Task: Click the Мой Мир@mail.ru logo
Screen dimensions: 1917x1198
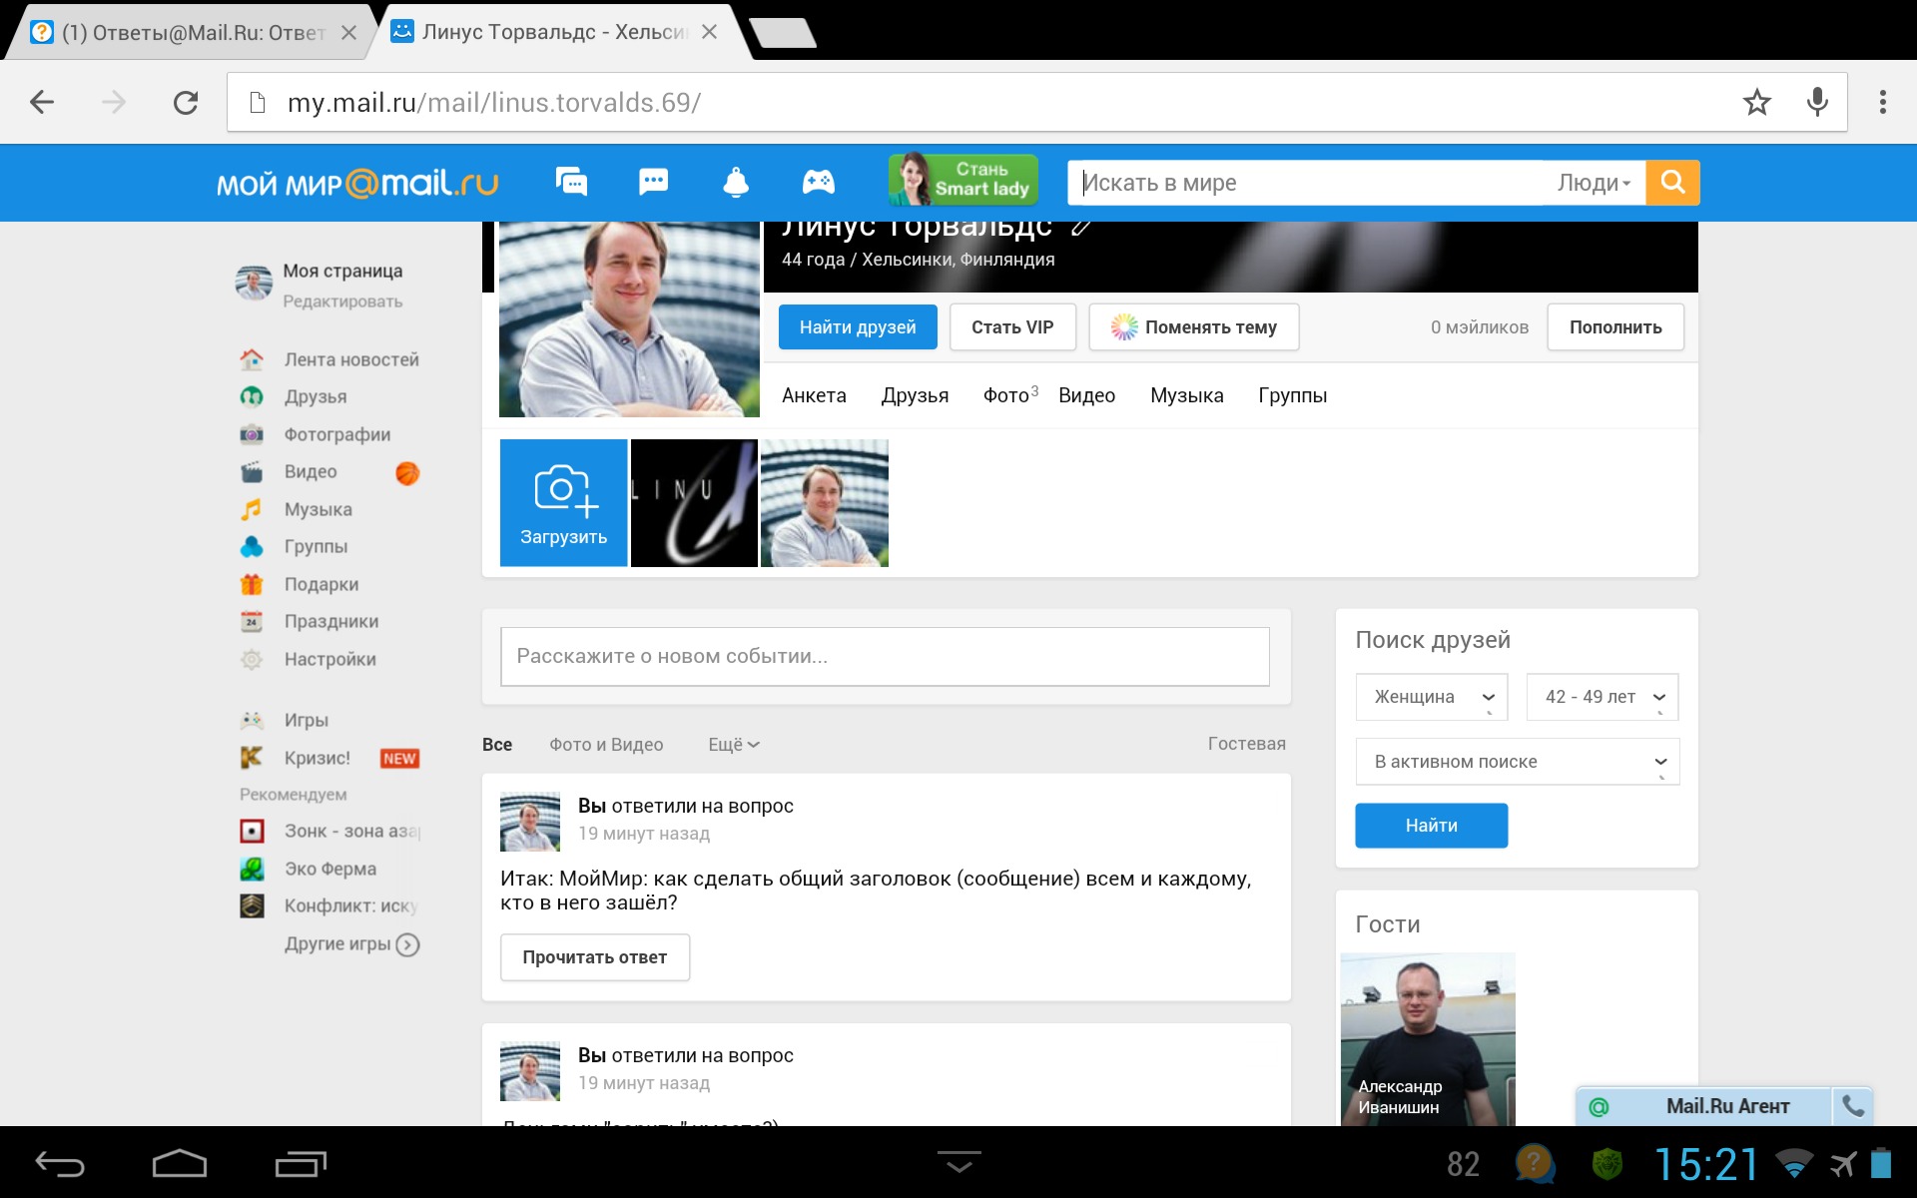Action: [x=357, y=184]
